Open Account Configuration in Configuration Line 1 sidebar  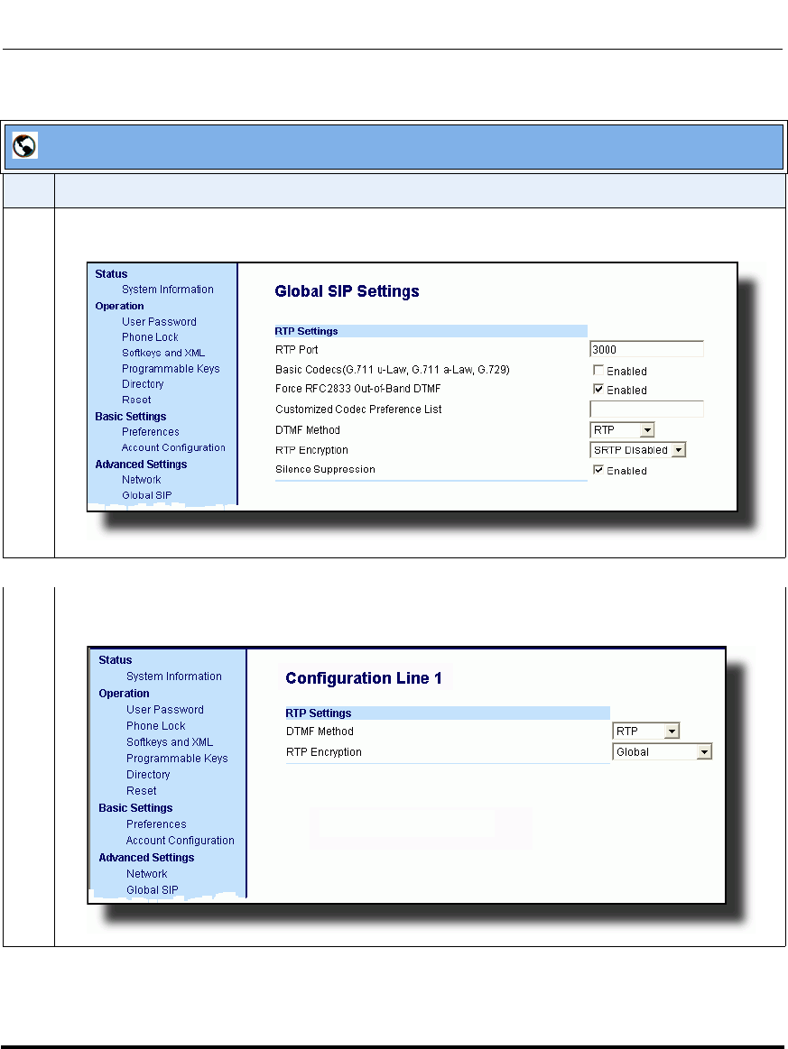[181, 841]
